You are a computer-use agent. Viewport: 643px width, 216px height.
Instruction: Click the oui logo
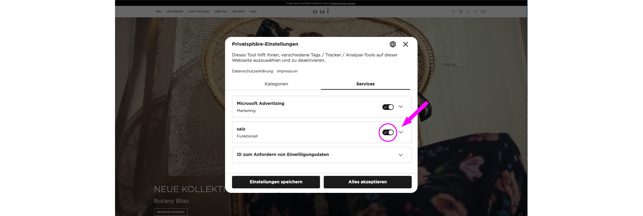click(x=321, y=11)
